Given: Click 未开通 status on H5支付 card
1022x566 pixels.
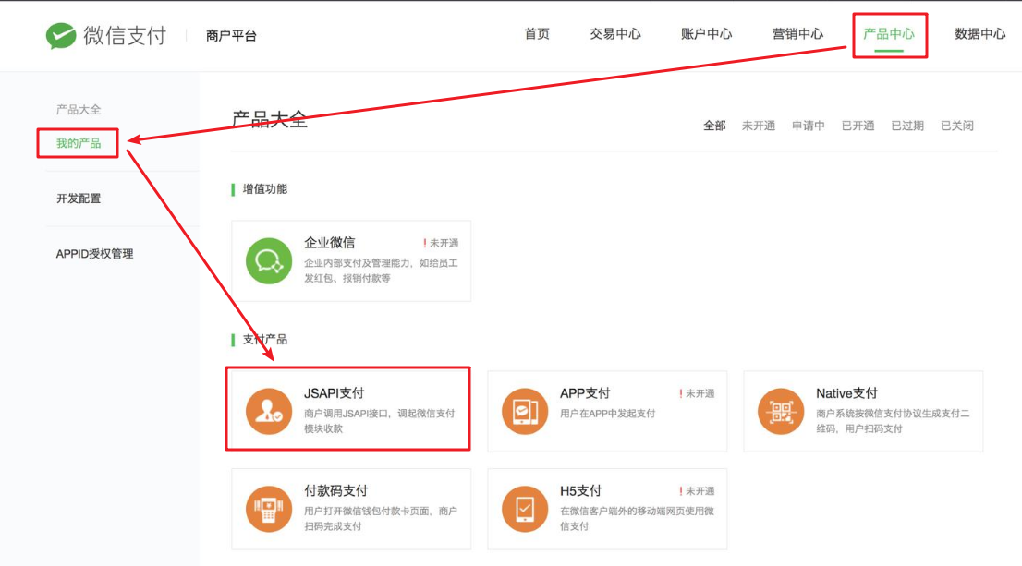Looking at the screenshot, I should click(698, 491).
